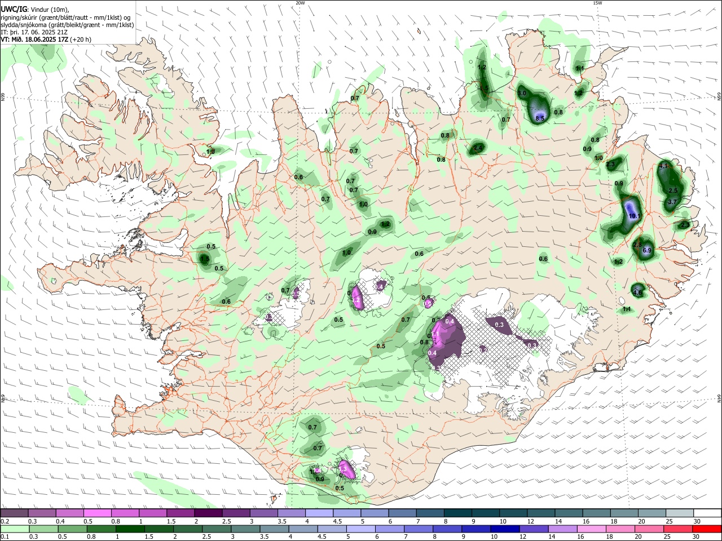The image size is (722, 541).
Task: Click the darkest purple snow swatch labeled 2
Action: click(x=208, y=513)
